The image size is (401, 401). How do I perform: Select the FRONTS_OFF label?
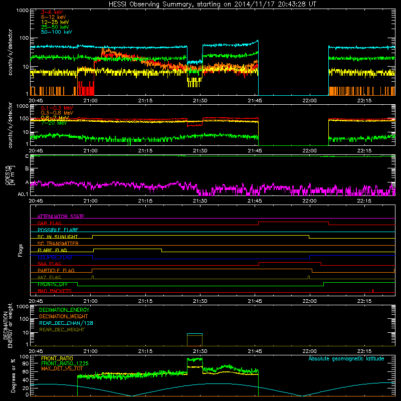click(x=53, y=284)
